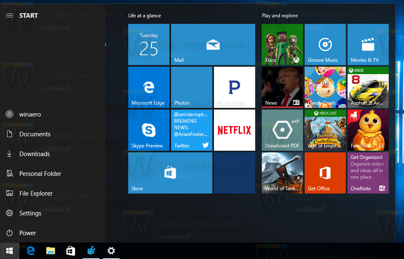Start Movies & TV
Screen dimensions: 404x259
pyautogui.click(x=368, y=44)
